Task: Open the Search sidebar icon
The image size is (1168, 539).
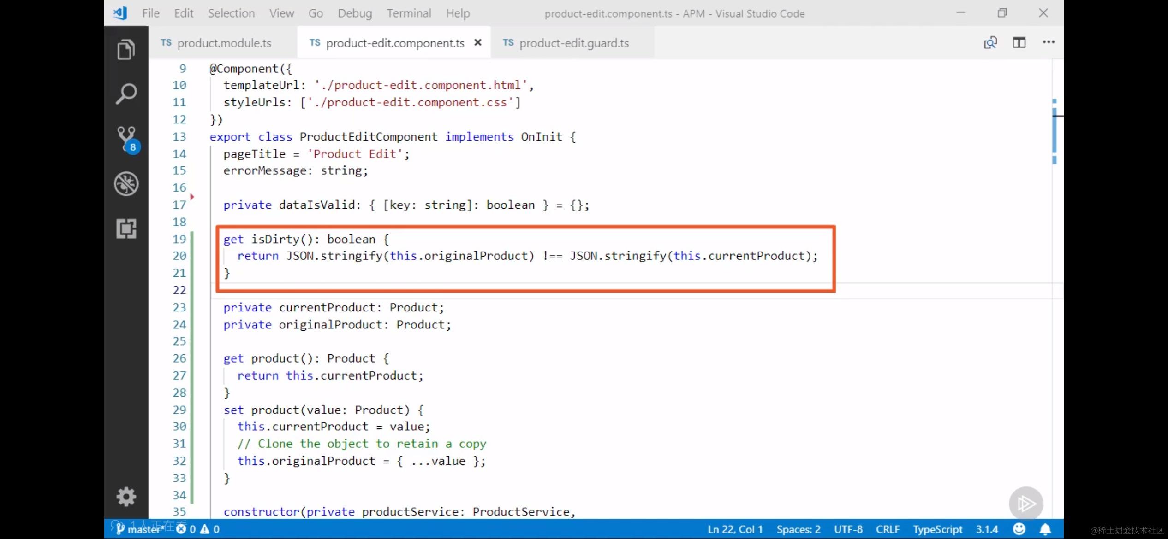Action: [126, 94]
